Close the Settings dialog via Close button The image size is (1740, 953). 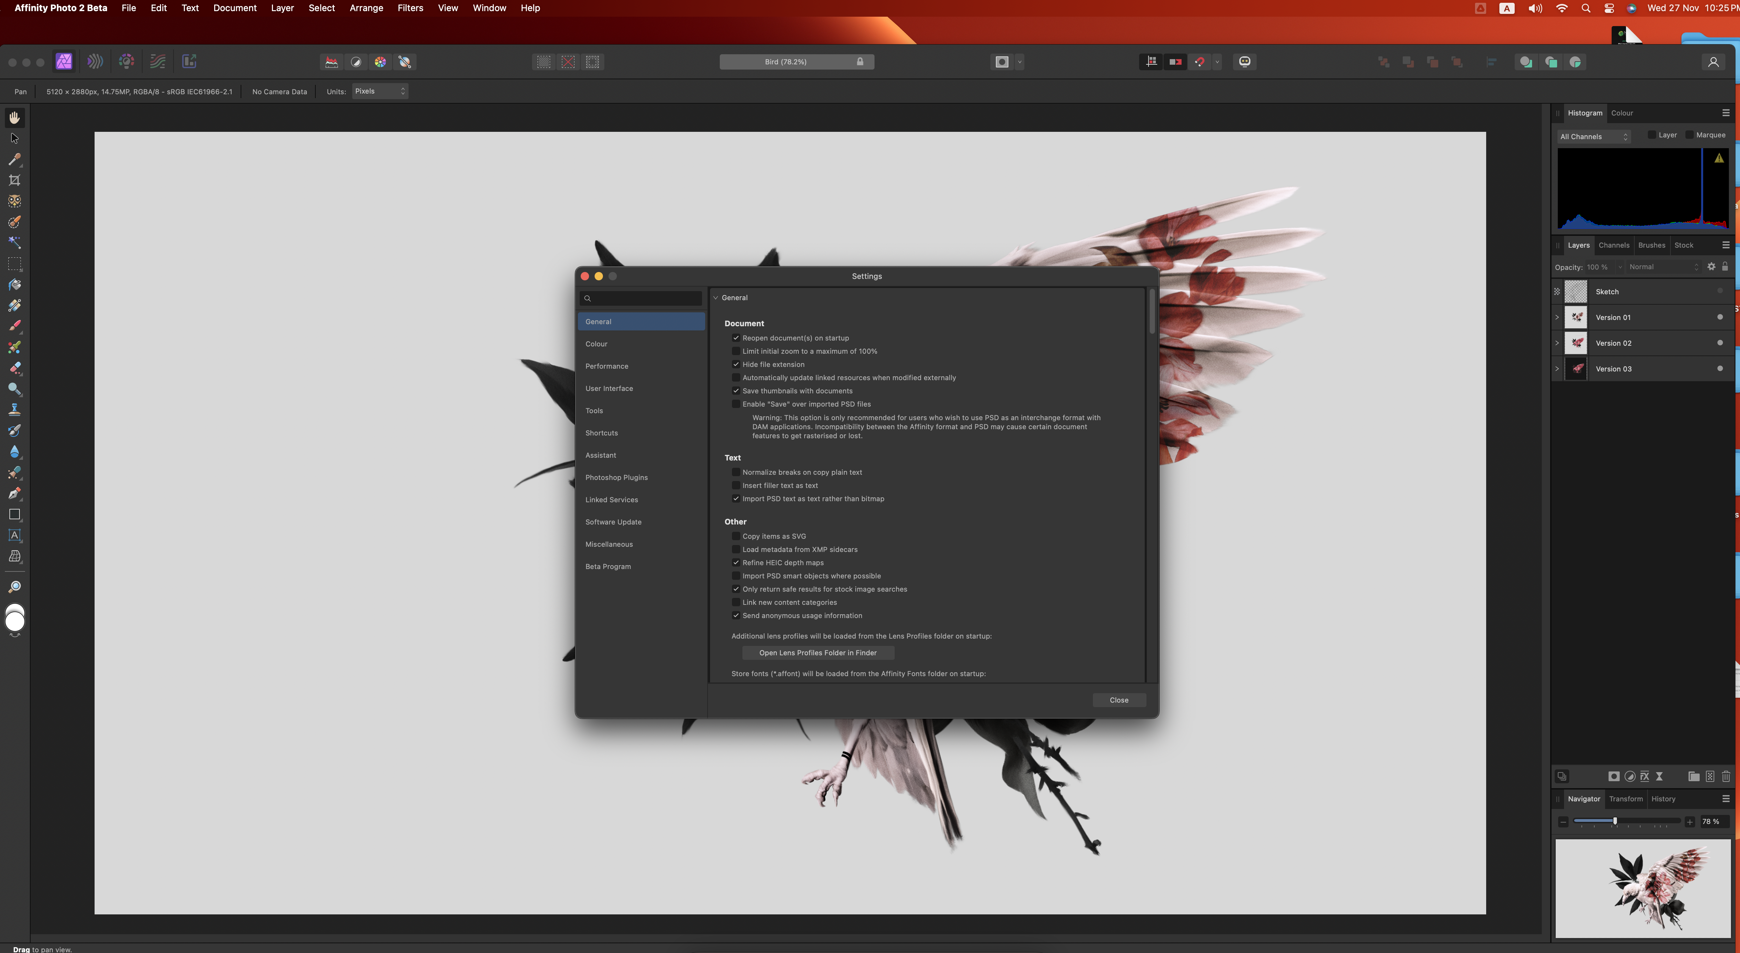click(x=1119, y=700)
